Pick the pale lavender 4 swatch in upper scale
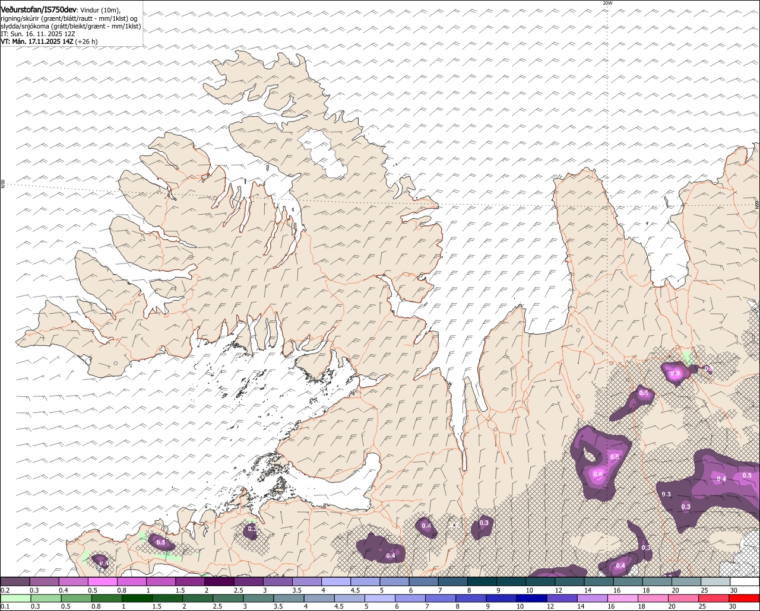 pyautogui.click(x=337, y=581)
